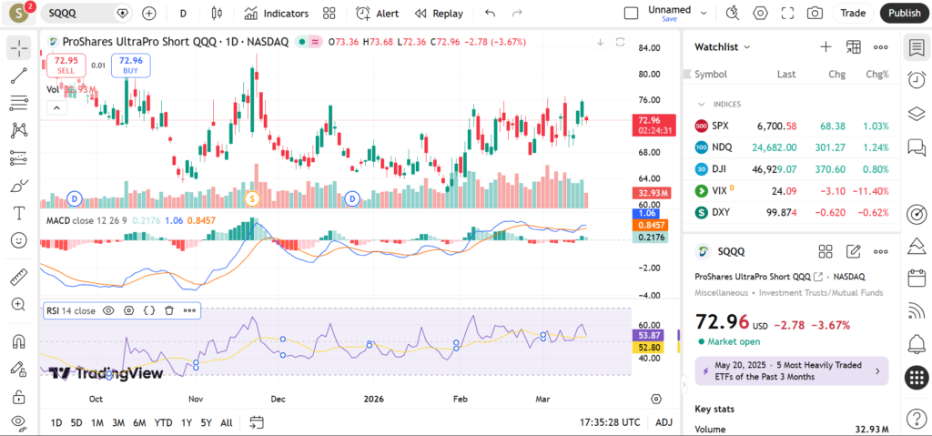
Task: Take a chart snapshot with camera icon
Action: click(x=815, y=14)
